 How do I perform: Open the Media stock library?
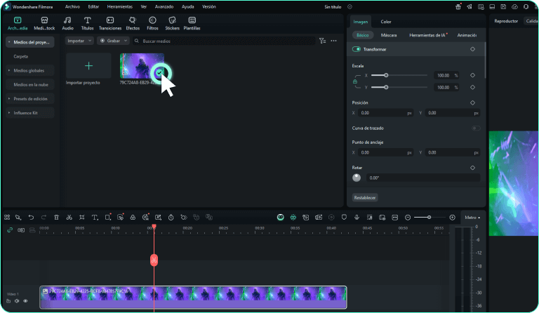click(44, 23)
